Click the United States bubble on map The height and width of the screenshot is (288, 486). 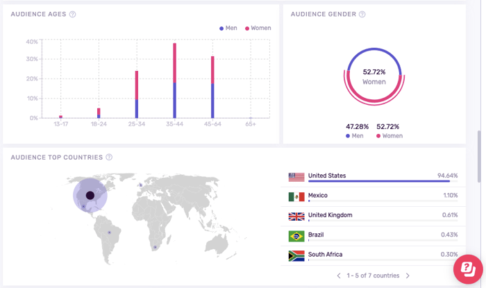click(x=90, y=195)
